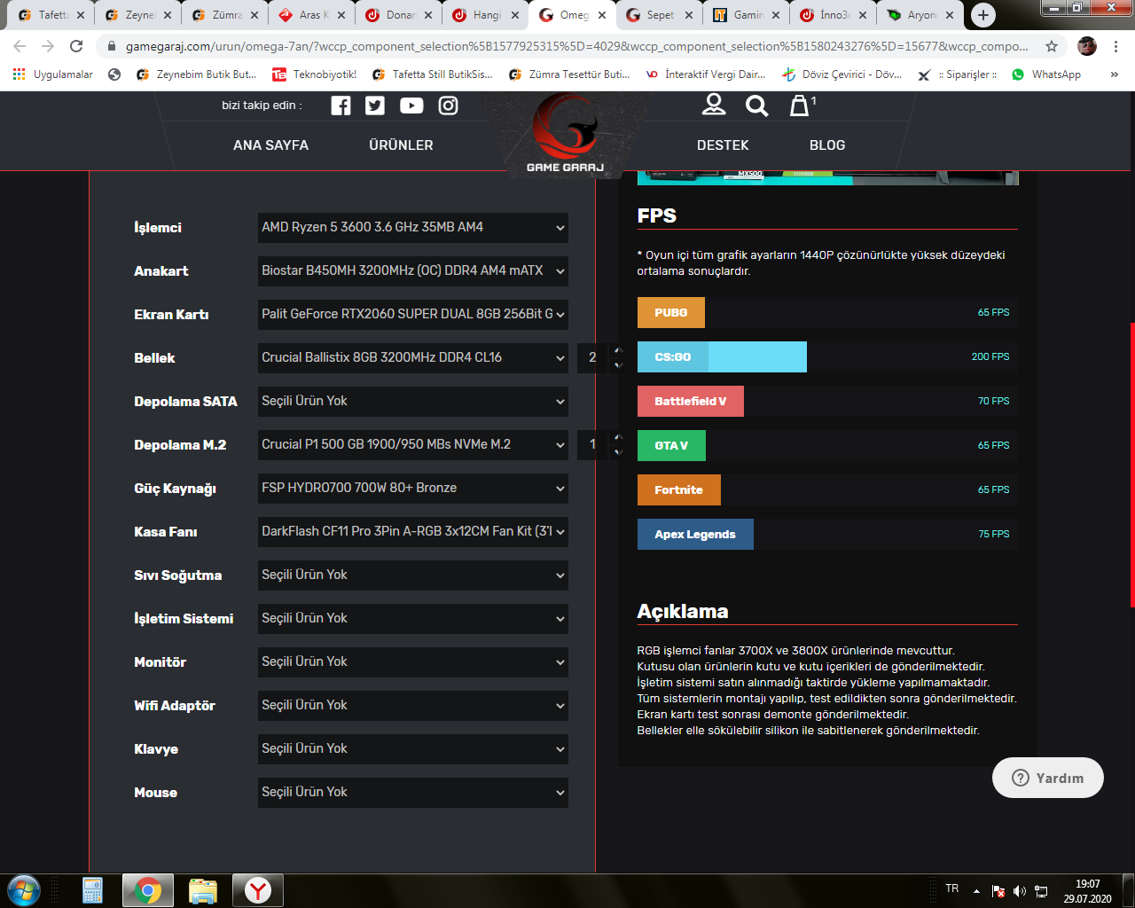Open the Sıvı Soğutma dropdown
This screenshot has width=1135, height=908.
tap(413, 575)
